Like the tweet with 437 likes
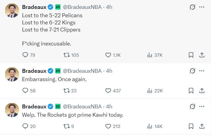The image size is (211, 136). [108, 91]
